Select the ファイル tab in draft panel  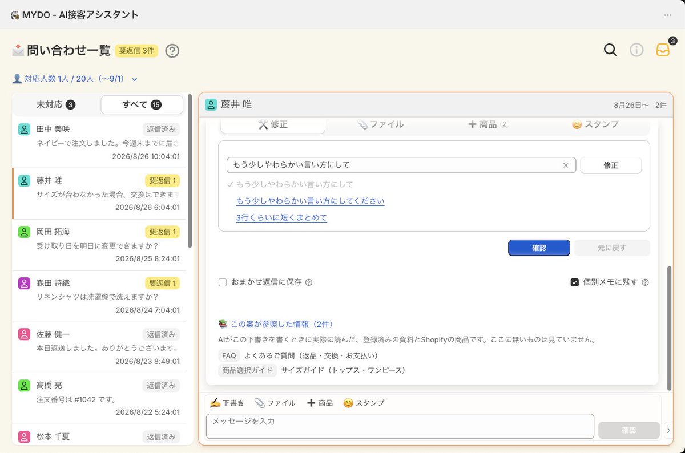380,124
